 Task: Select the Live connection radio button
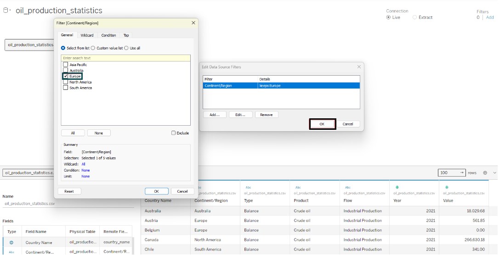coord(388,17)
